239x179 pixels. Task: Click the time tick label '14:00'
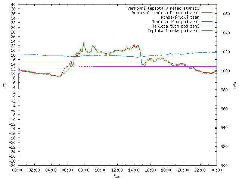pyautogui.click(x=134, y=170)
